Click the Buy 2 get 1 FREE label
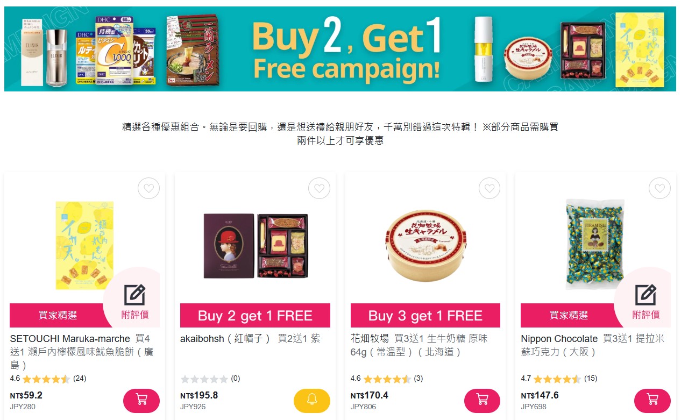This screenshot has width=681, height=420. (255, 316)
